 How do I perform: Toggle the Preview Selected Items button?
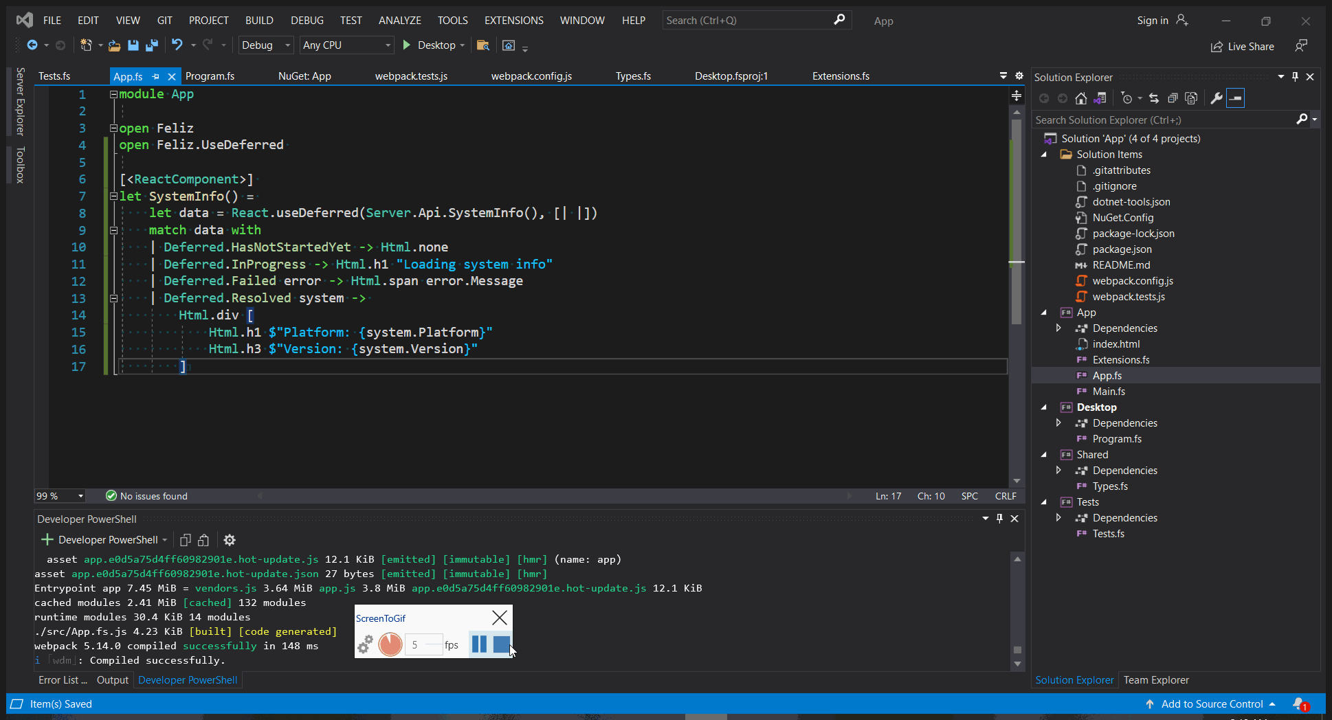point(1235,98)
